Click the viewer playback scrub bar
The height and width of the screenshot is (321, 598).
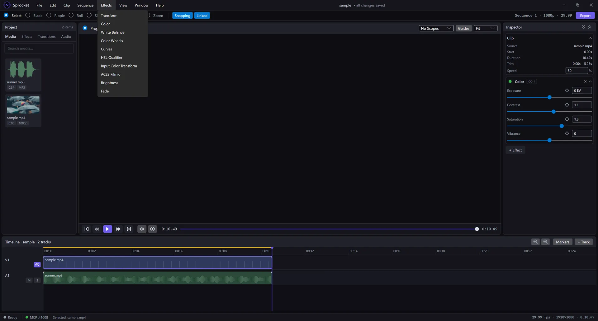tap(329, 229)
